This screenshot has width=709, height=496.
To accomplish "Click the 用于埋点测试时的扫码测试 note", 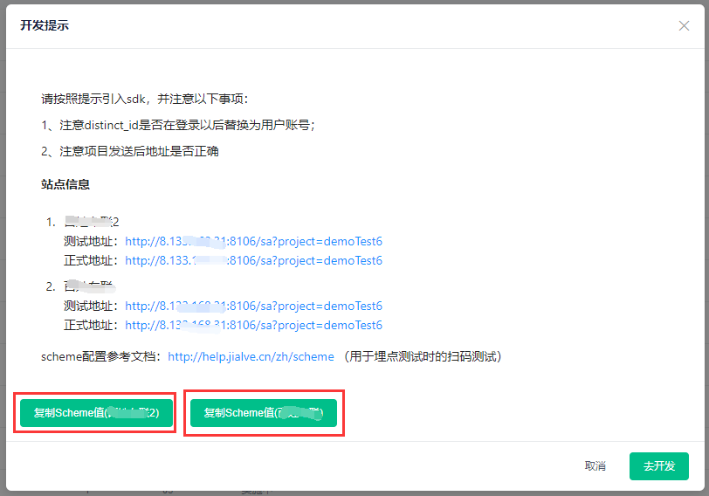I will pos(423,357).
